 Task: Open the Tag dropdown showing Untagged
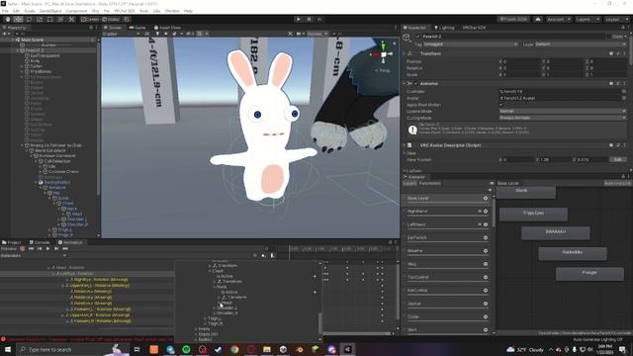coord(471,44)
